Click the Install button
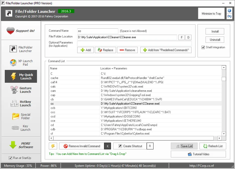 [x=215, y=31]
